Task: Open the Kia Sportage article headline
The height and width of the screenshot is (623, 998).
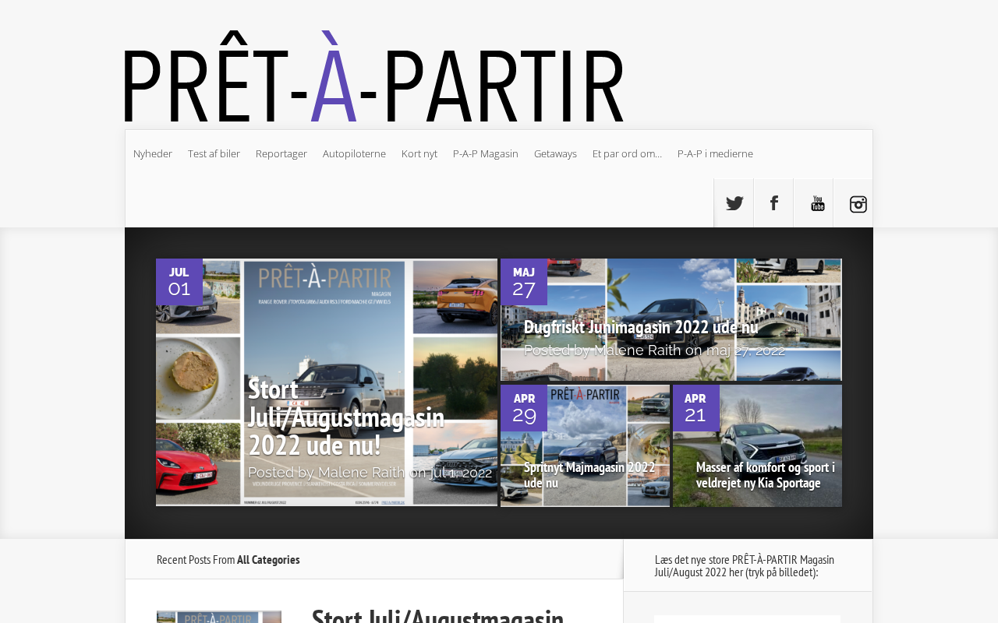Action: 765,474
